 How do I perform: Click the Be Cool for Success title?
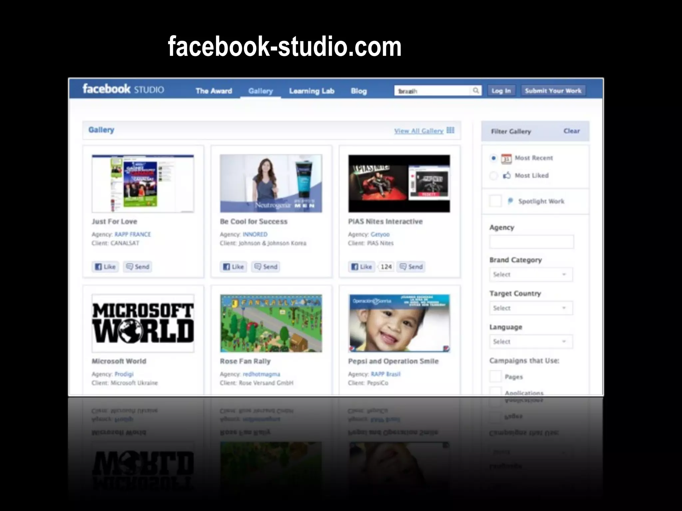tap(254, 222)
